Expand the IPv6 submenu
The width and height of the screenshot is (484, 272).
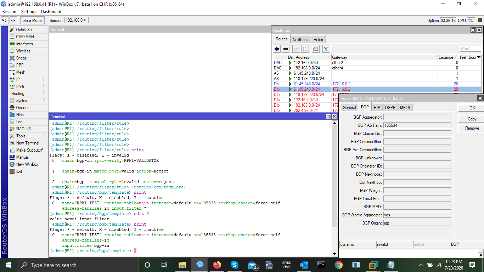coord(28,86)
